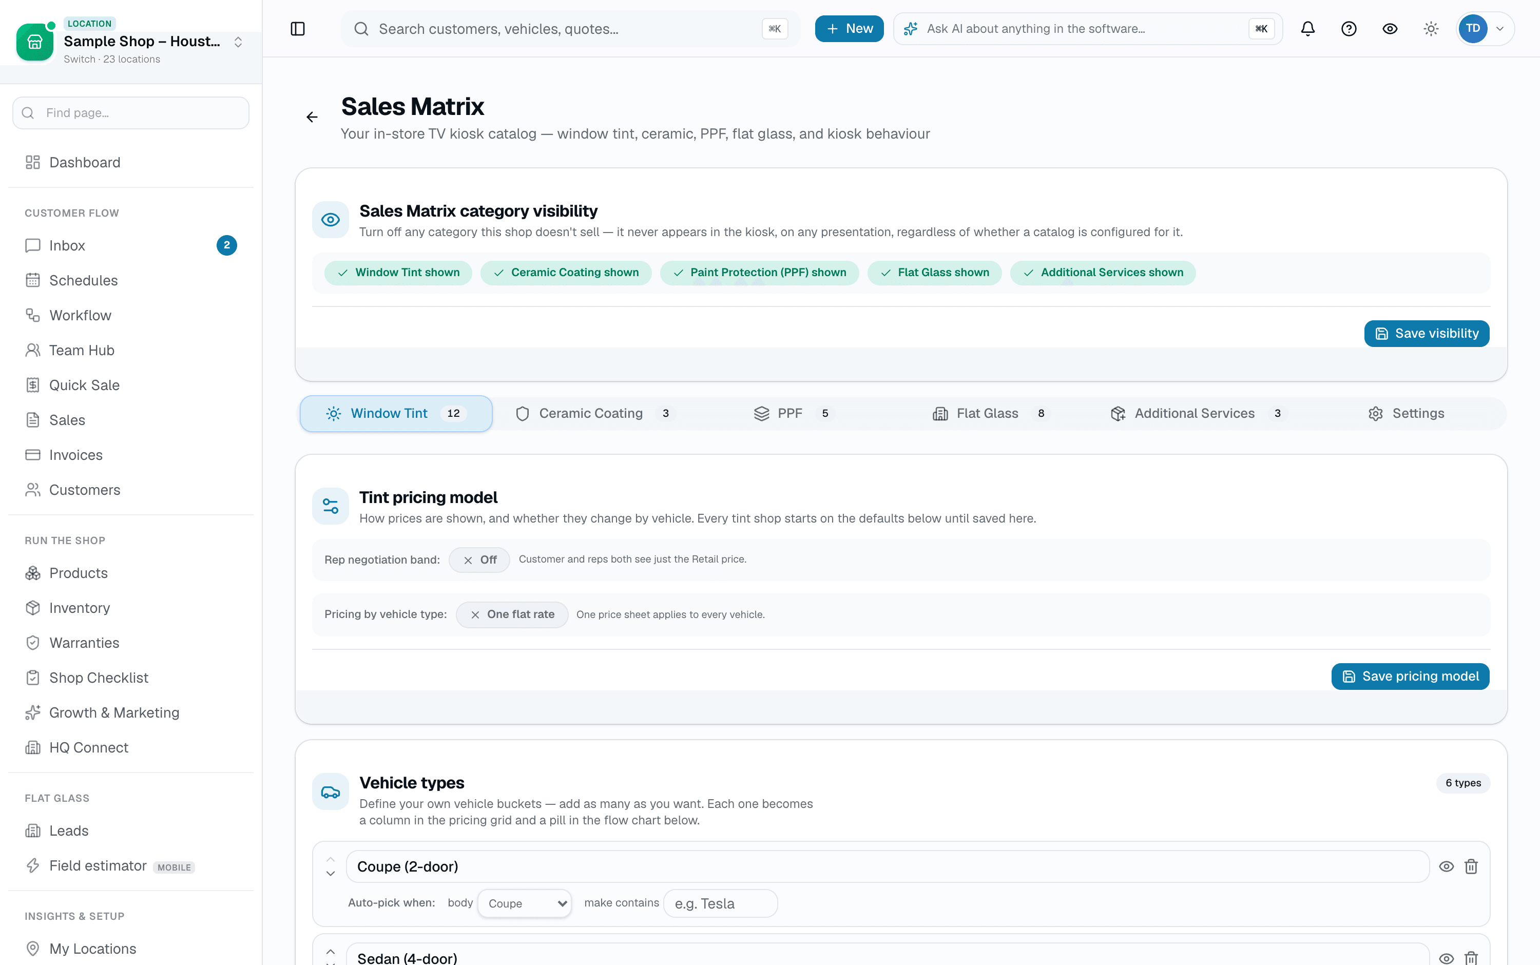Open Workflow in the sidebar
1540x965 pixels.
[131, 315]
